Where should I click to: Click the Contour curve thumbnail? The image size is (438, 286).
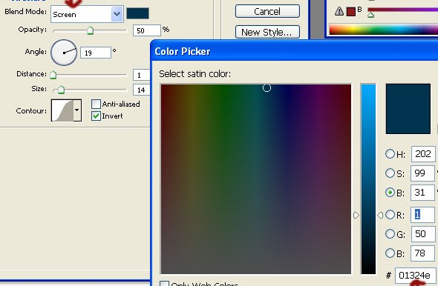(62, 110)
